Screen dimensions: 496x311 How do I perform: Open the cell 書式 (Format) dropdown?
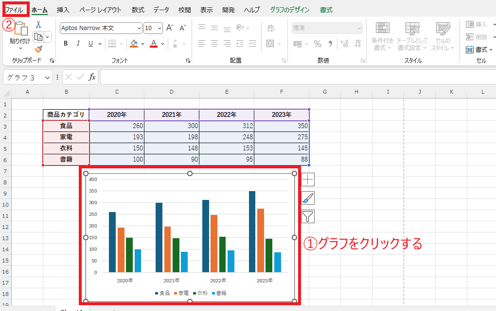(x=479, y=49)
